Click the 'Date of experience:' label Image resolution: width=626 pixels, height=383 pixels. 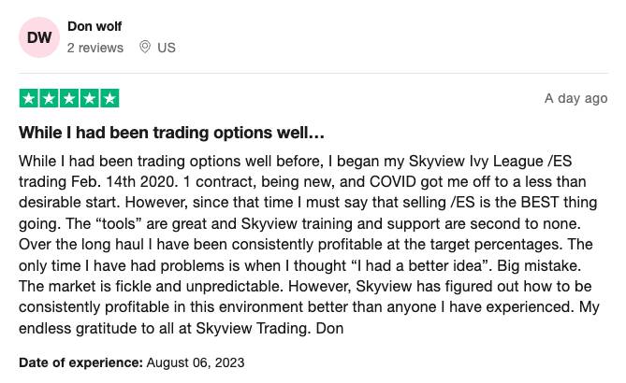[80, 362]
